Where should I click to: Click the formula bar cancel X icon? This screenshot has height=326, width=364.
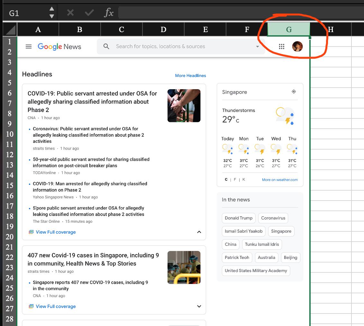tap(70, 13)
